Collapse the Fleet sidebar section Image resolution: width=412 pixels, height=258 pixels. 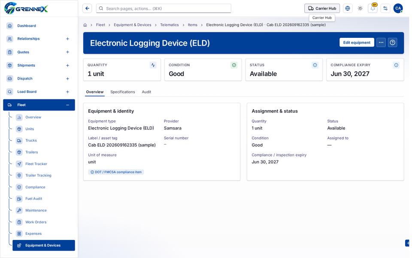coord(67,105)
